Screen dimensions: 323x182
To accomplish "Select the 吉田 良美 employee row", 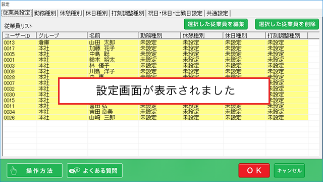I will tap(155, 112).
